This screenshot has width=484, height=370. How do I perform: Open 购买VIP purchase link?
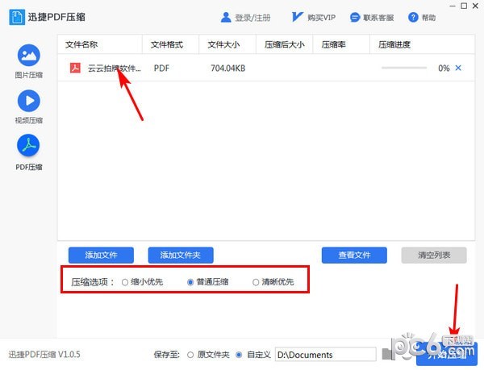[321, 18]
